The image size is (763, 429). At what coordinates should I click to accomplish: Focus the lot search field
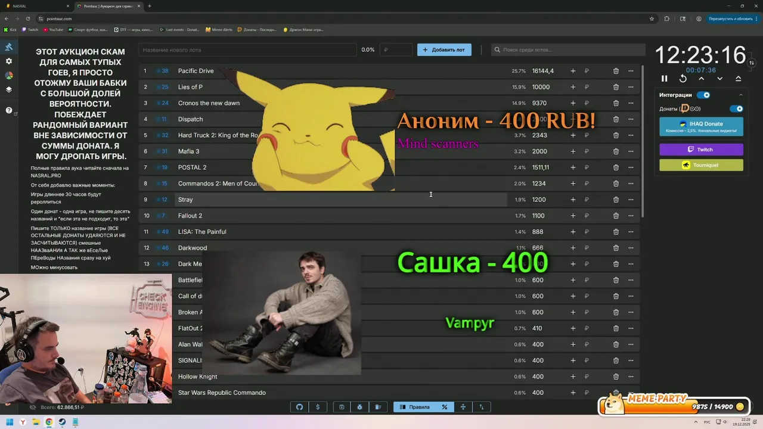568,50
